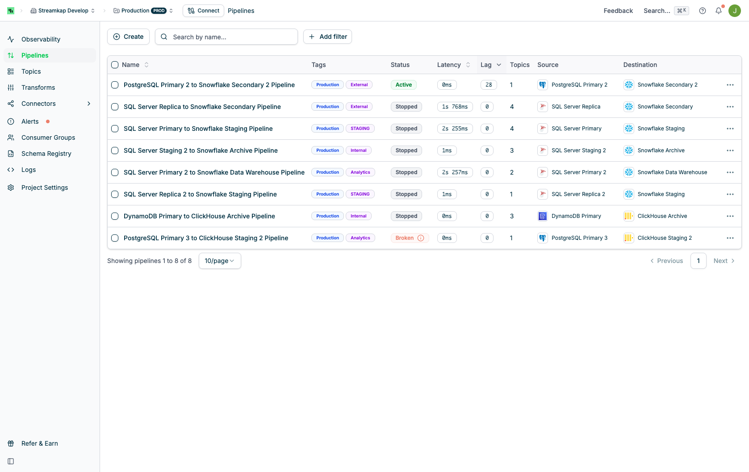Open Consumer Groups in sidebar
The image size is (749, 472).
pyautogui.click(x=50, y=138)
